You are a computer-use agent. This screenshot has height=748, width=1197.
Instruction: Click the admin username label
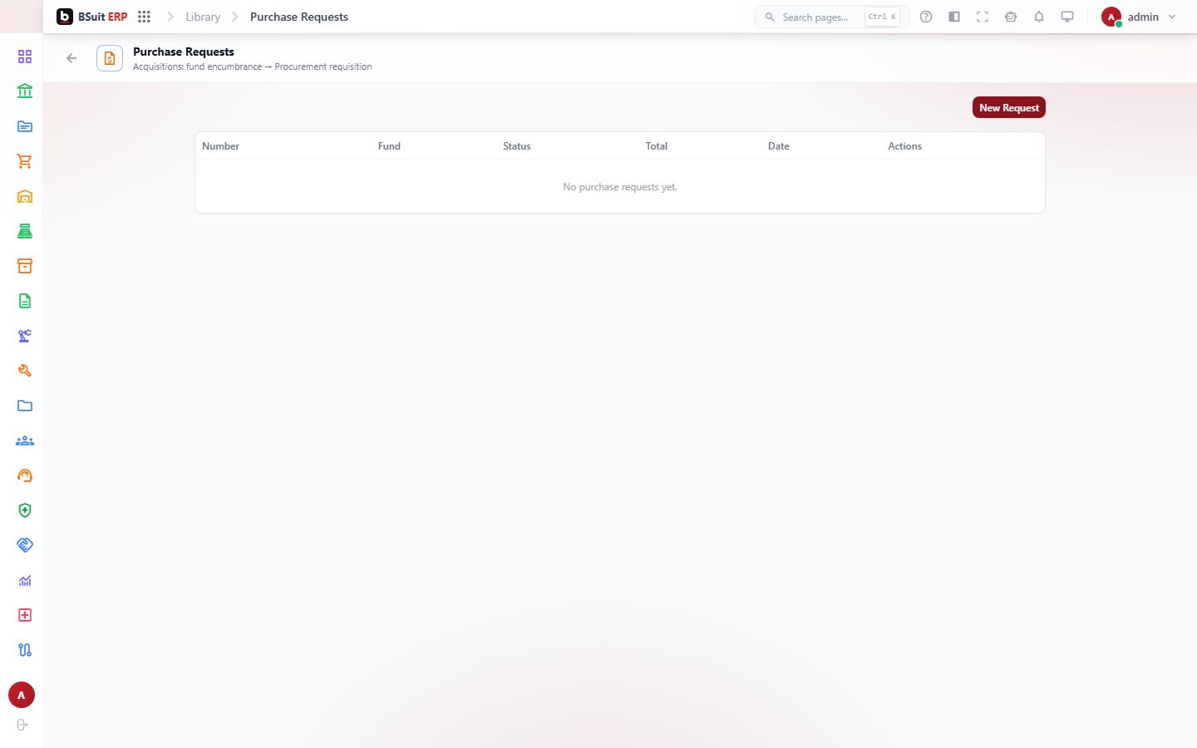tap(1143, 17)
